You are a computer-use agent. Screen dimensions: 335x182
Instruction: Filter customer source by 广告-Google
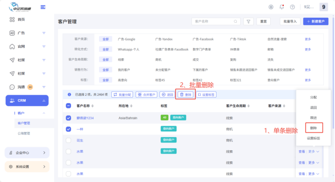[127, 39]
